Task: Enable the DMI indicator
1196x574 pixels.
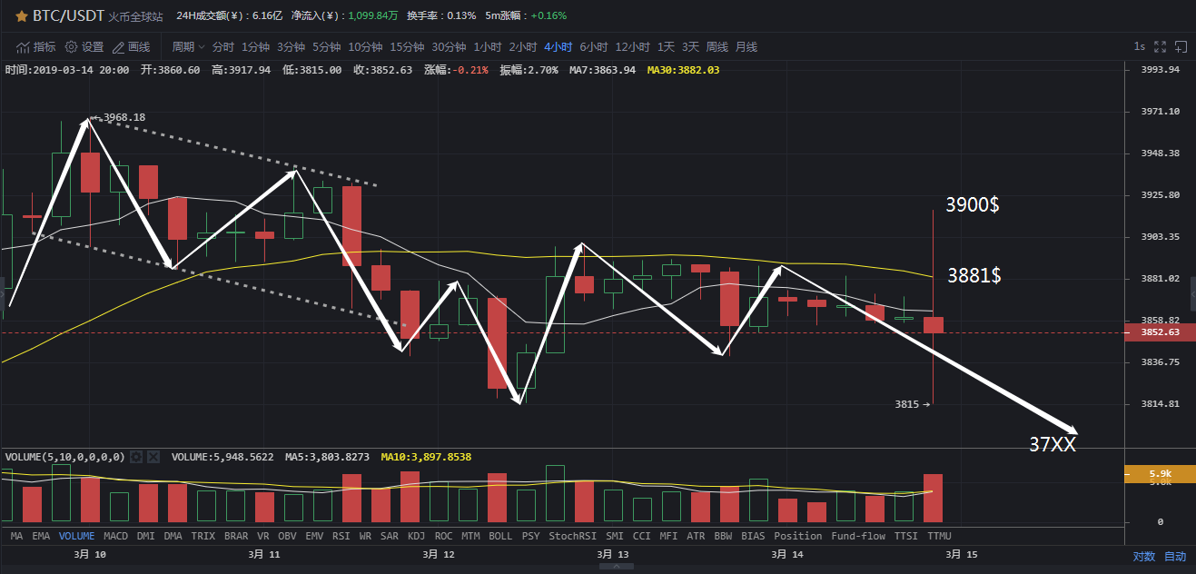Action: coord(147,536)
